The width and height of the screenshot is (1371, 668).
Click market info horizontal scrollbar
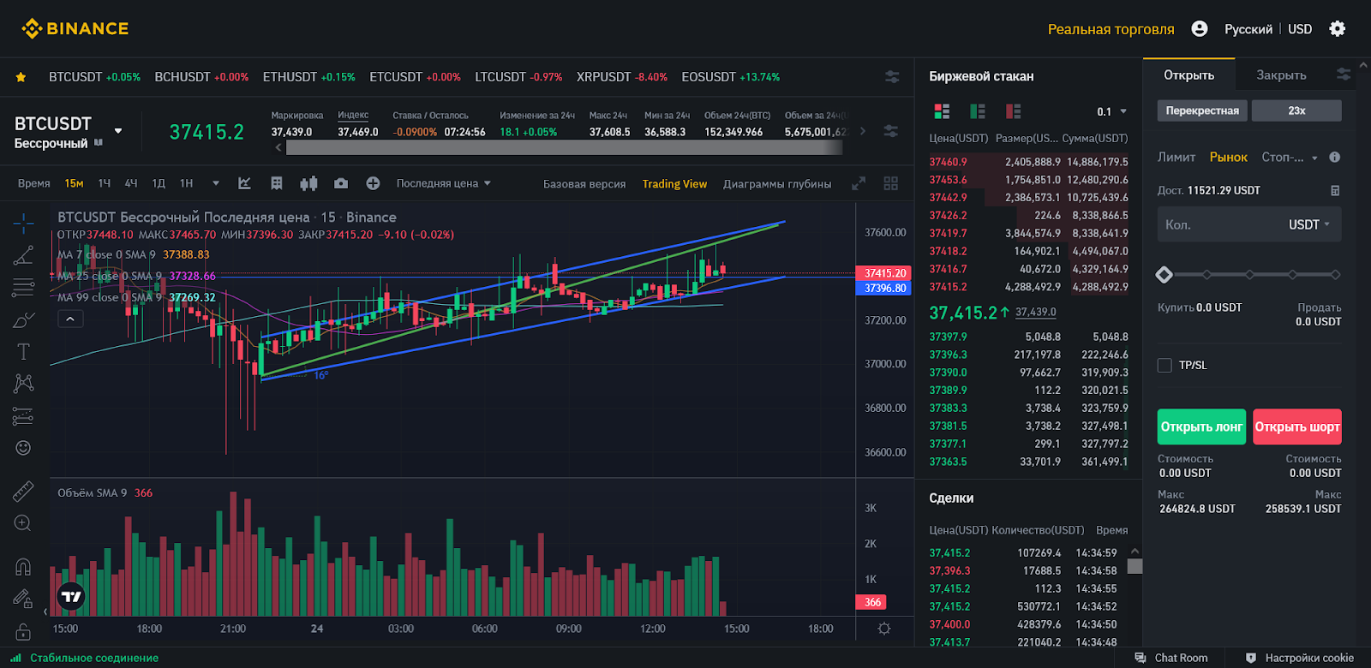pyautogui.click(x=564, y=148)
